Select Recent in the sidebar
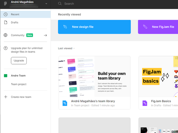178x133 pixels. (25, 14)
